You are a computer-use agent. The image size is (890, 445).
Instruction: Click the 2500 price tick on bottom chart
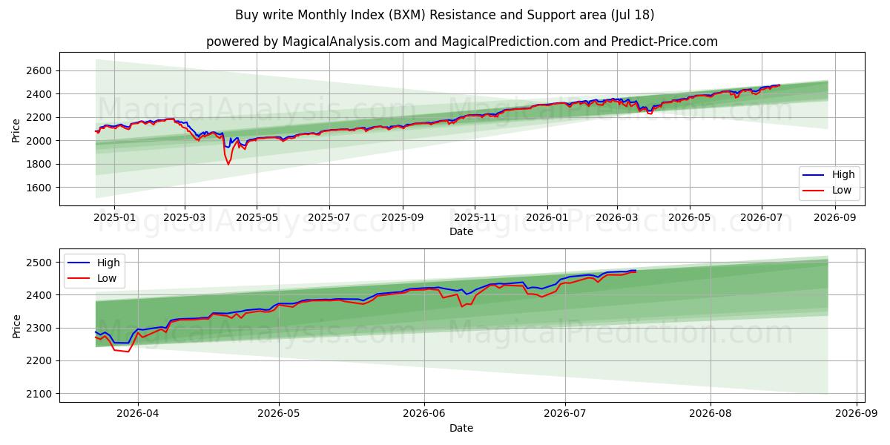[x=40, y=263]
